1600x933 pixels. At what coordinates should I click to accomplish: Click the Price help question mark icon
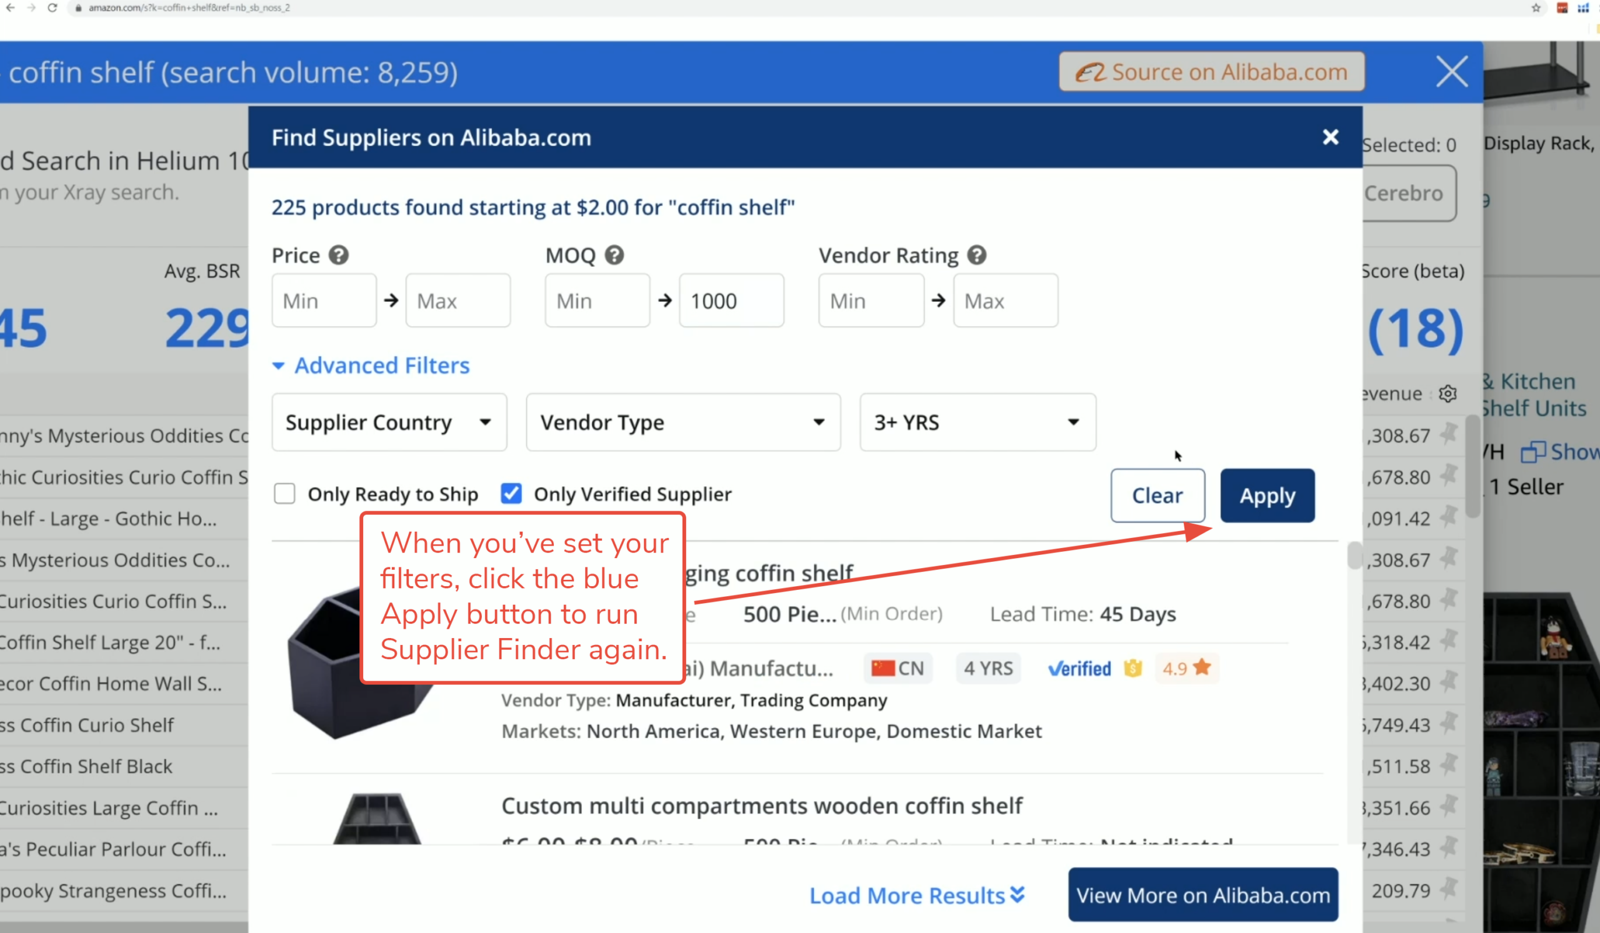[338, 255]
